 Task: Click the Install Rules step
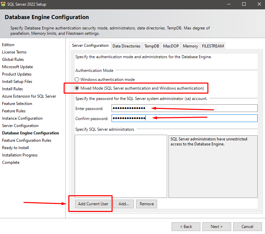12,89
